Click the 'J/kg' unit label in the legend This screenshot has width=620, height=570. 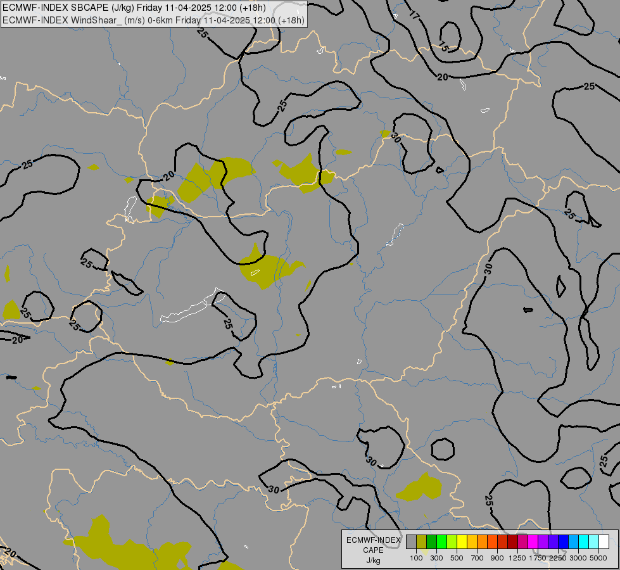click(373, 560)
